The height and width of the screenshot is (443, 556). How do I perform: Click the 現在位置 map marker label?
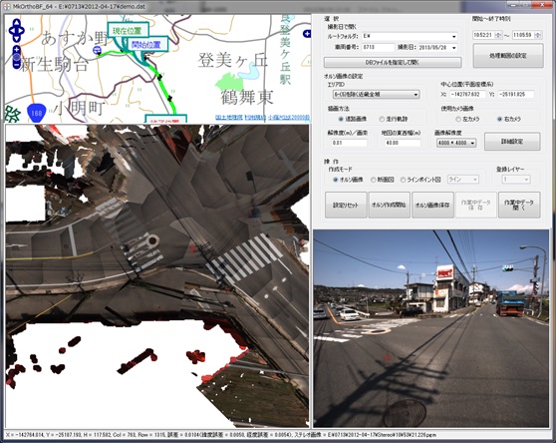coord(128,31)
